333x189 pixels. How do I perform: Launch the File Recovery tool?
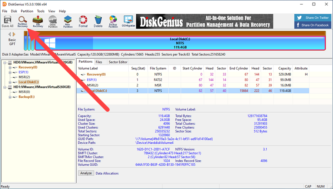tap(38, 21)
